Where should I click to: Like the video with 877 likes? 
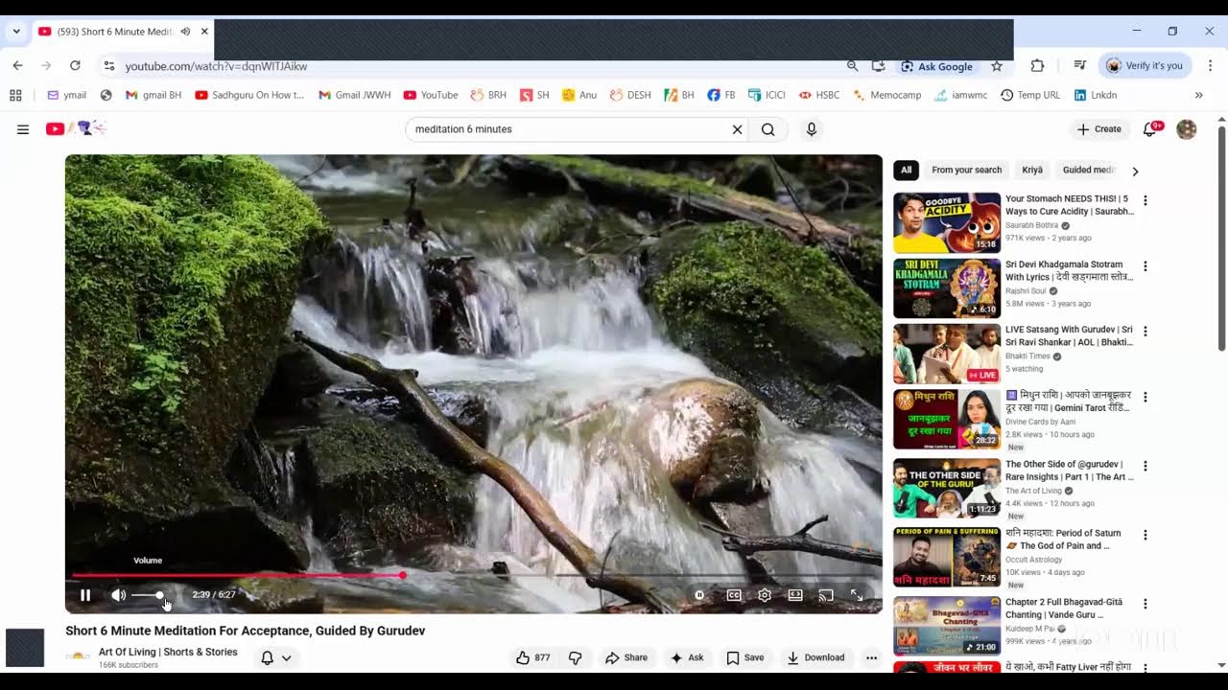click(x=532, y=657)
